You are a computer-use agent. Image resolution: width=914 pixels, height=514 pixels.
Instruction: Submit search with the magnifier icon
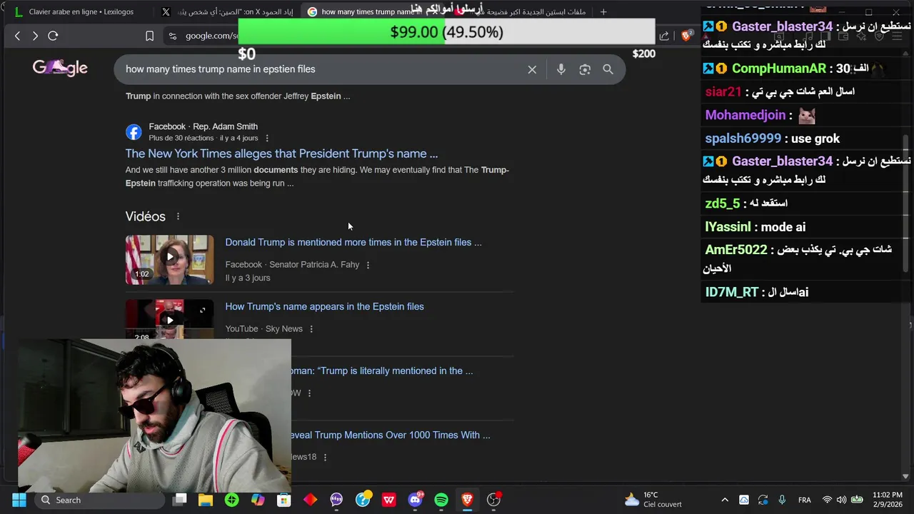pos(608,69)
